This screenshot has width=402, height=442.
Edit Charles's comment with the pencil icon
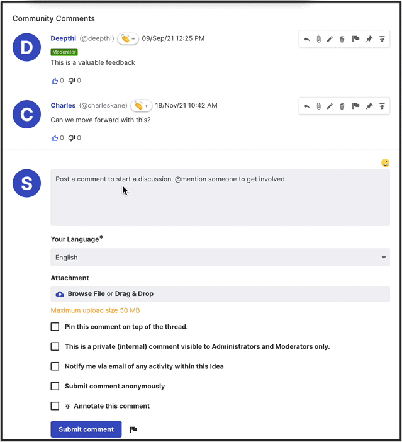point(330,106)
